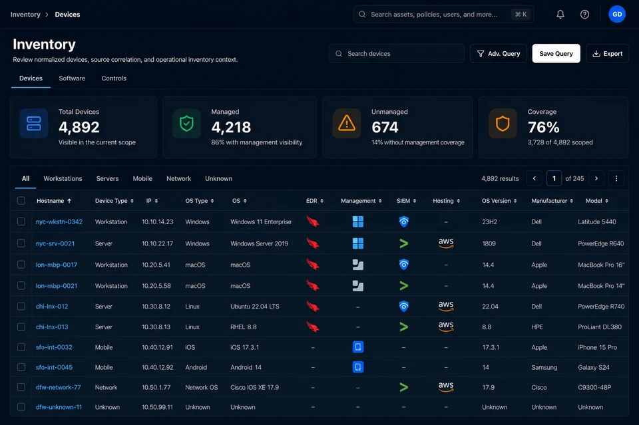Click the green SIEM arrow for dfw-network-77
The height and width of the screenshot is (425, 639).
tap(404, 387)
